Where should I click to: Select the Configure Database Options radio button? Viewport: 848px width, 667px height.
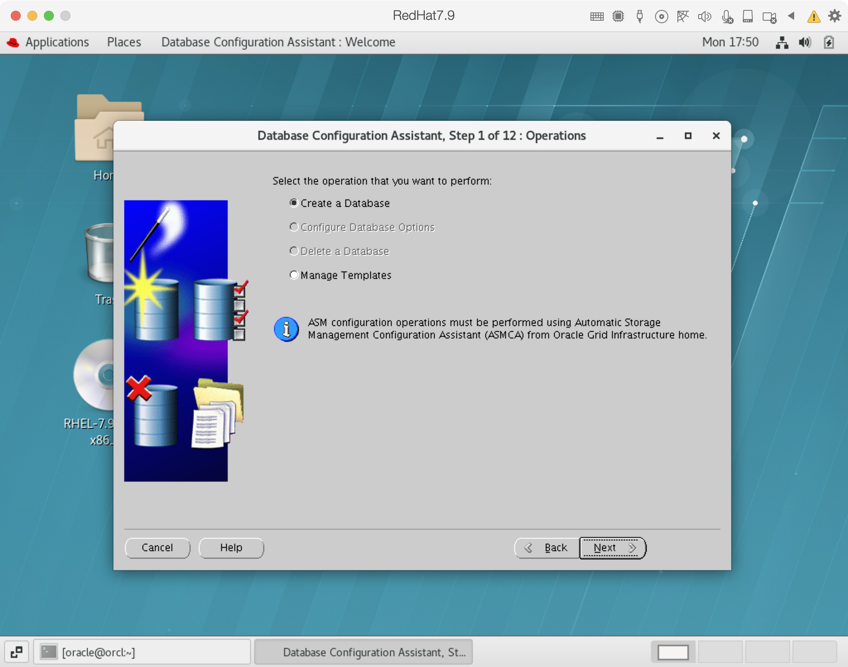coord(294,227)
